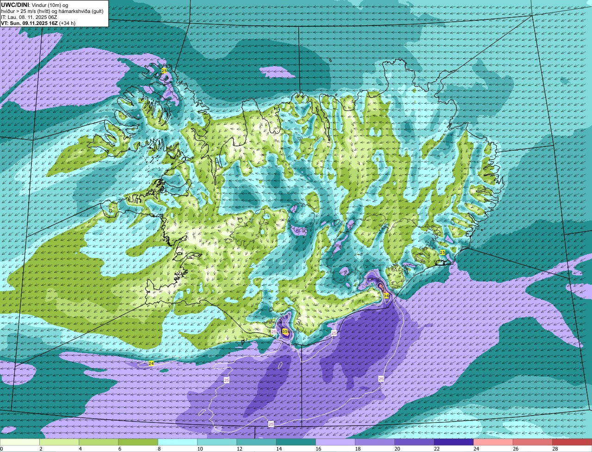592x452 pixels.
Task: Pick the salmon swatch between 26 and 28
Action: tap(533, 442)
